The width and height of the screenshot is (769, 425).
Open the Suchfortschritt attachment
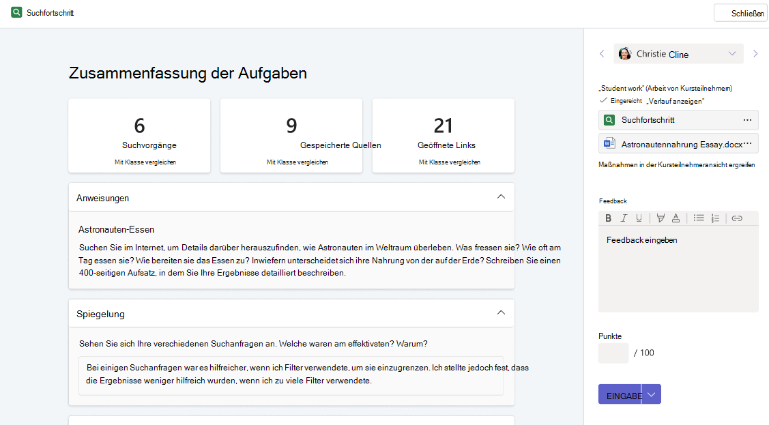678,120
